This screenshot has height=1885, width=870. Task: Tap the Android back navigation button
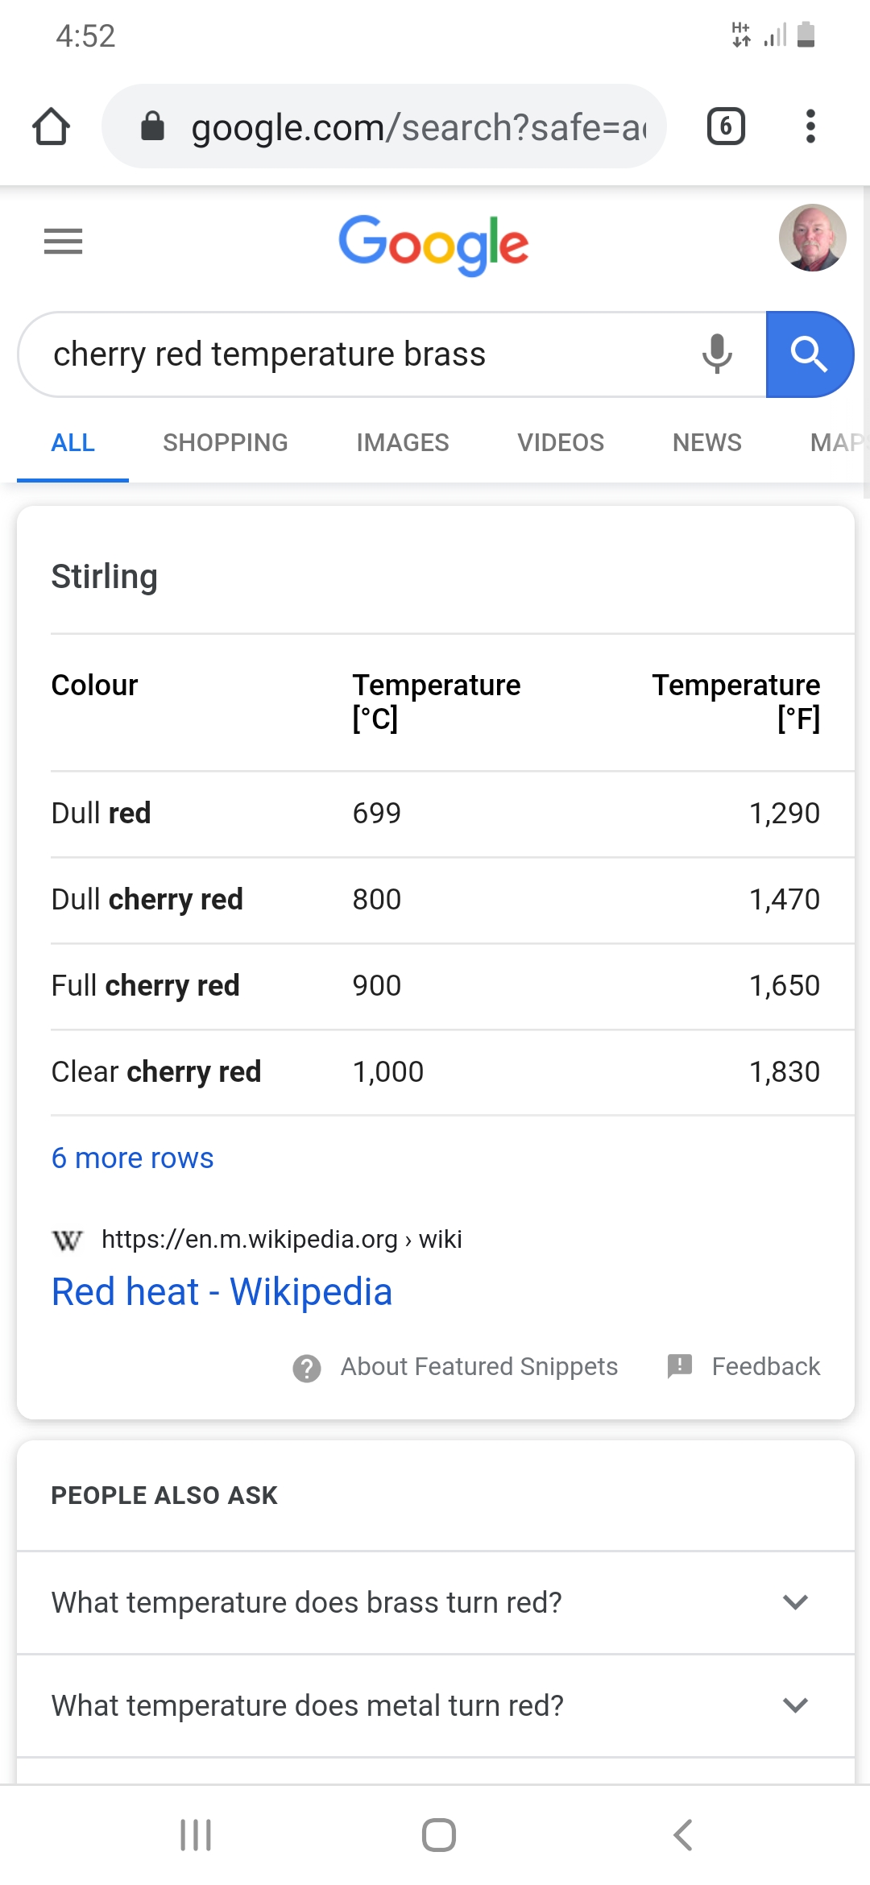(x=682, y=1835)
